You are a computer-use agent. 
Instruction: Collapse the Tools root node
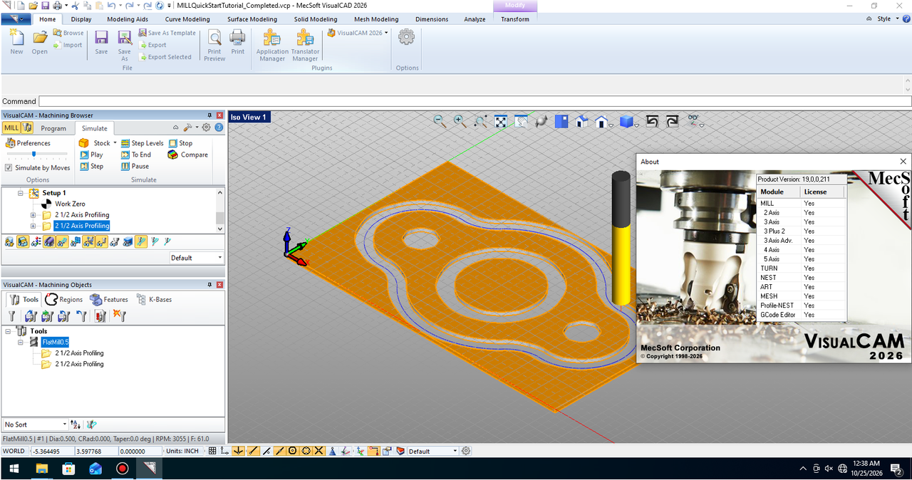click(8, 331)
